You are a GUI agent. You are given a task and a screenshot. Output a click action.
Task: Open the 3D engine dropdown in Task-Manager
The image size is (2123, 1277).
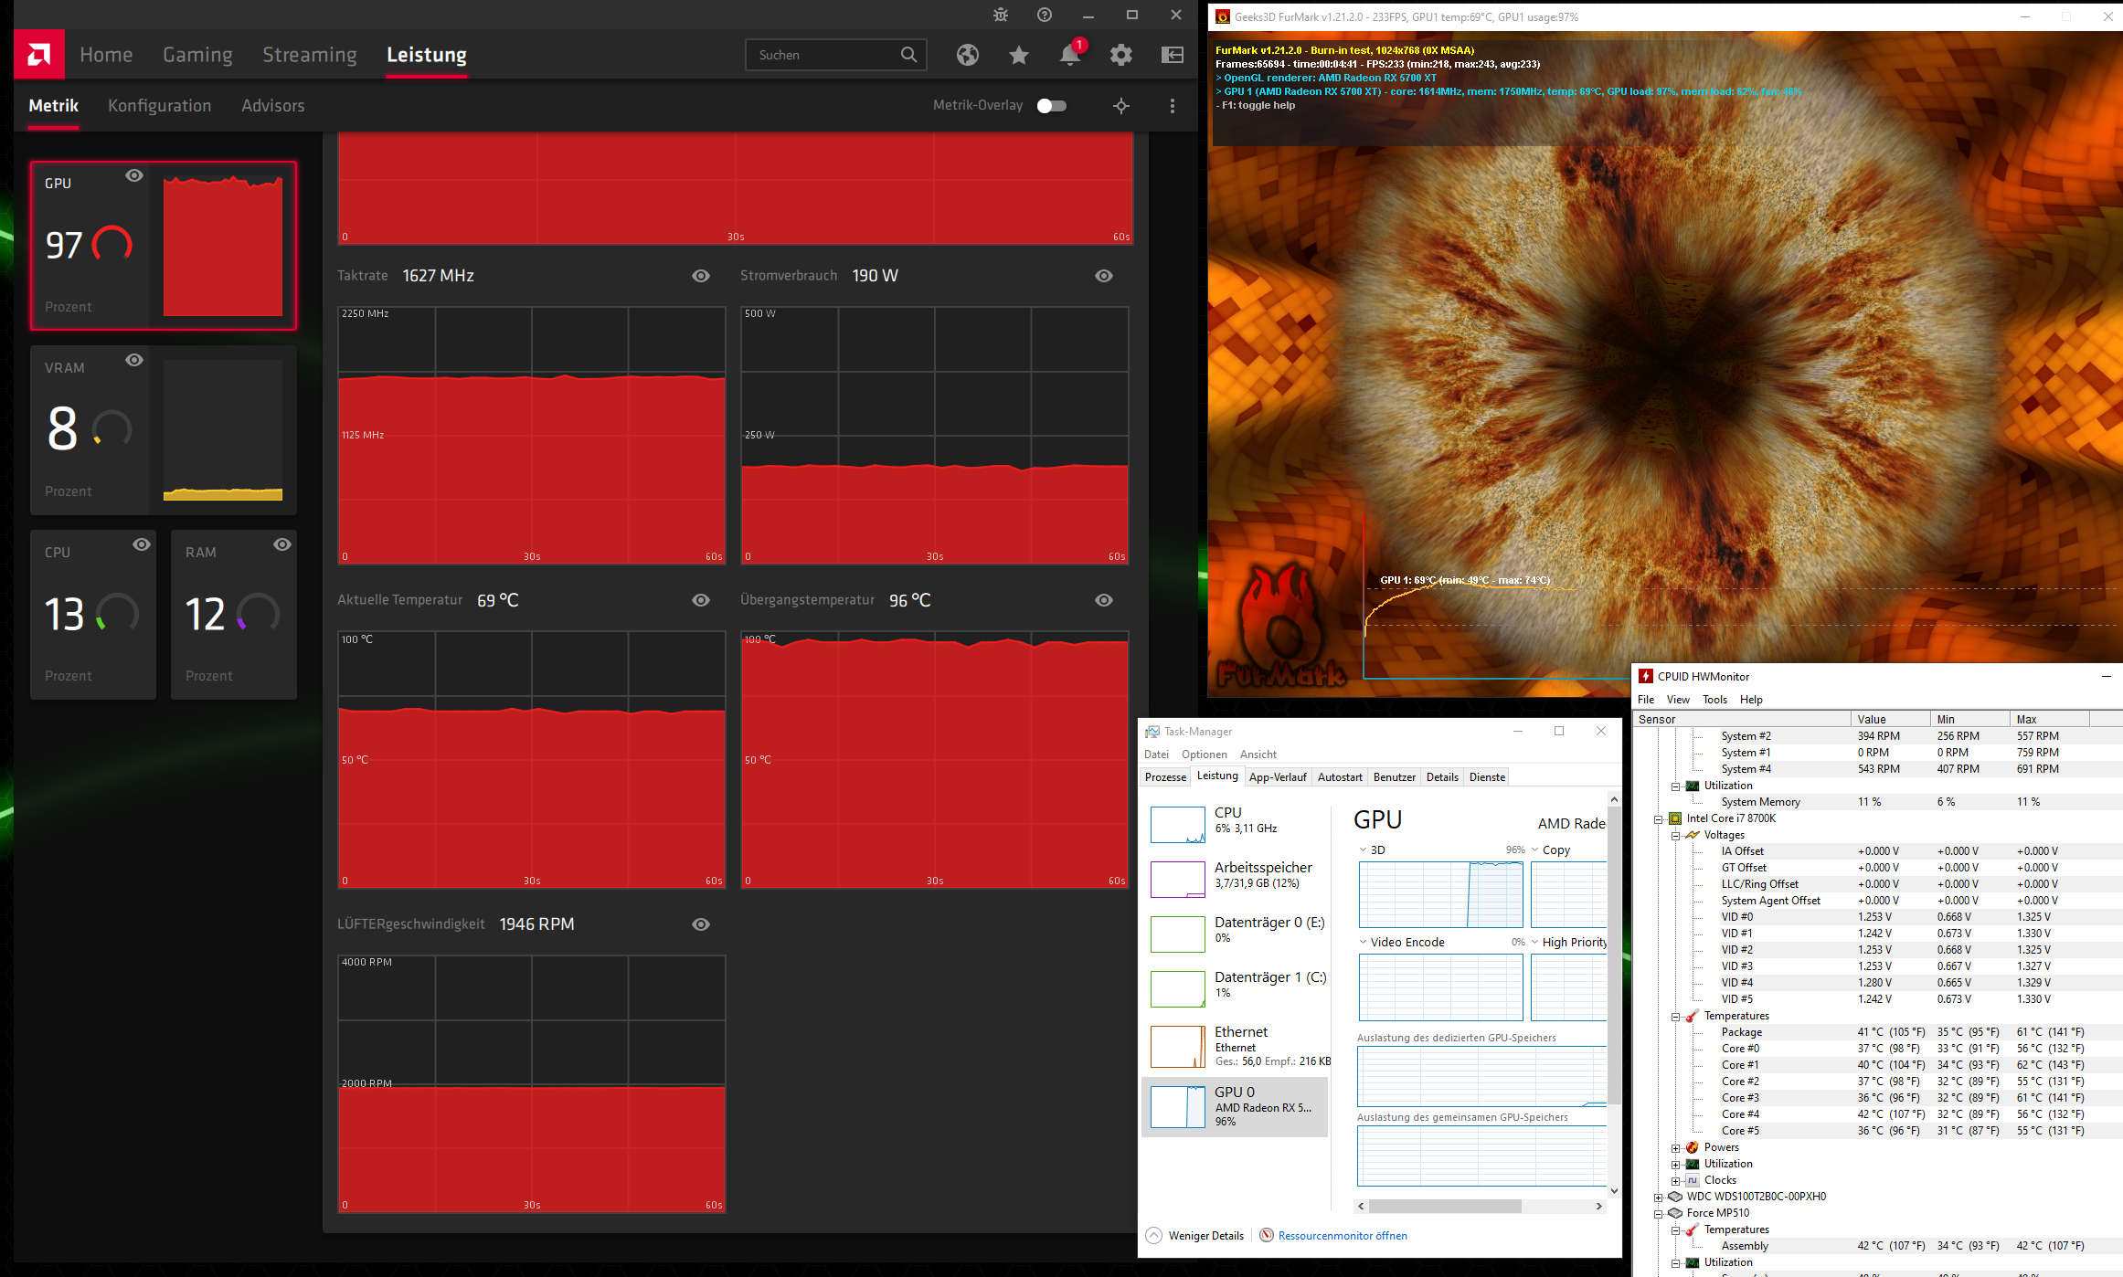[1364, 850]
